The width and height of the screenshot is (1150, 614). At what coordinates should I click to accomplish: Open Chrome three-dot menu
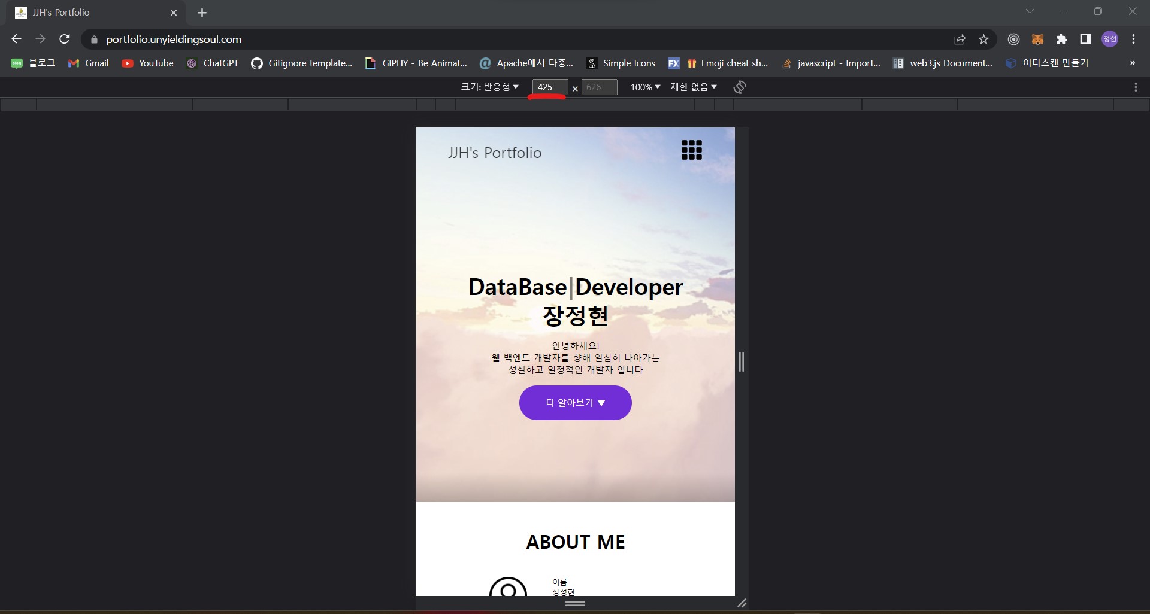[1133, 39]
